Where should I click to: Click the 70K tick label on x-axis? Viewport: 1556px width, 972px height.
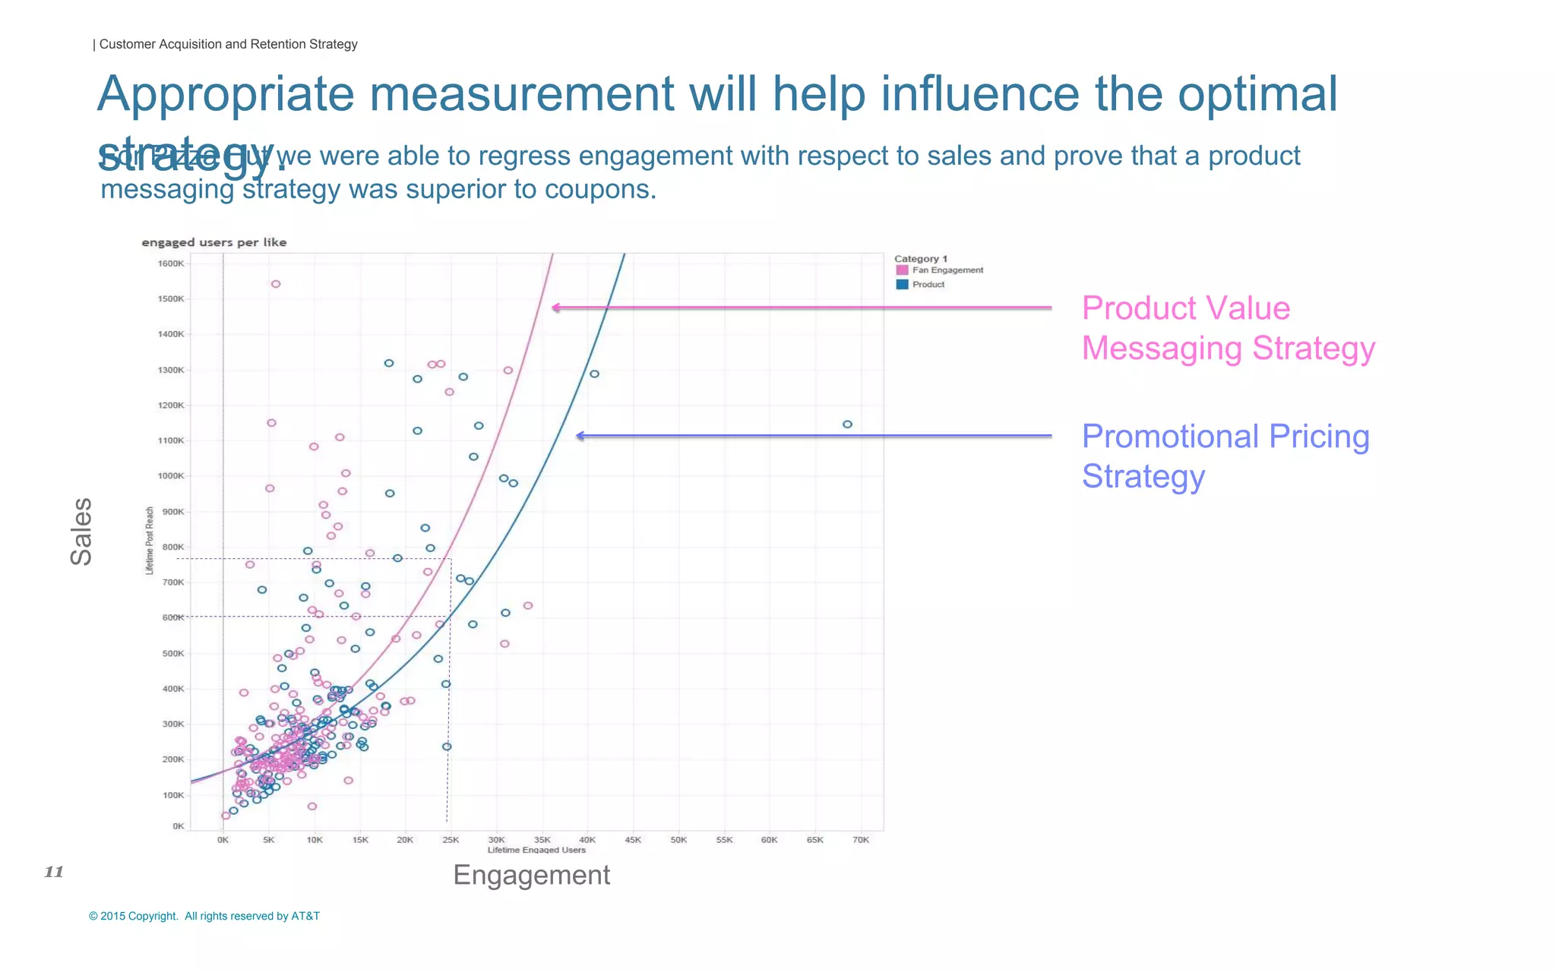tap(861, 840)
